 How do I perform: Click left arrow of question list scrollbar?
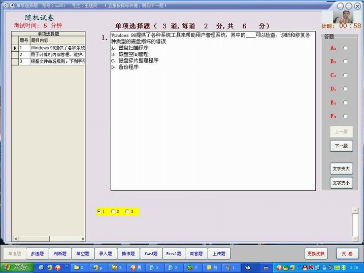tap(16, 238)
